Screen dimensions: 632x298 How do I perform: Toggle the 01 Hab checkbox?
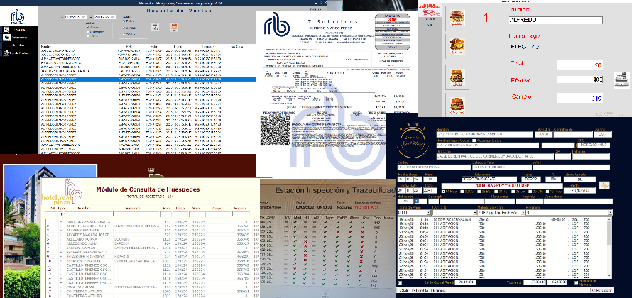point(443,192)
